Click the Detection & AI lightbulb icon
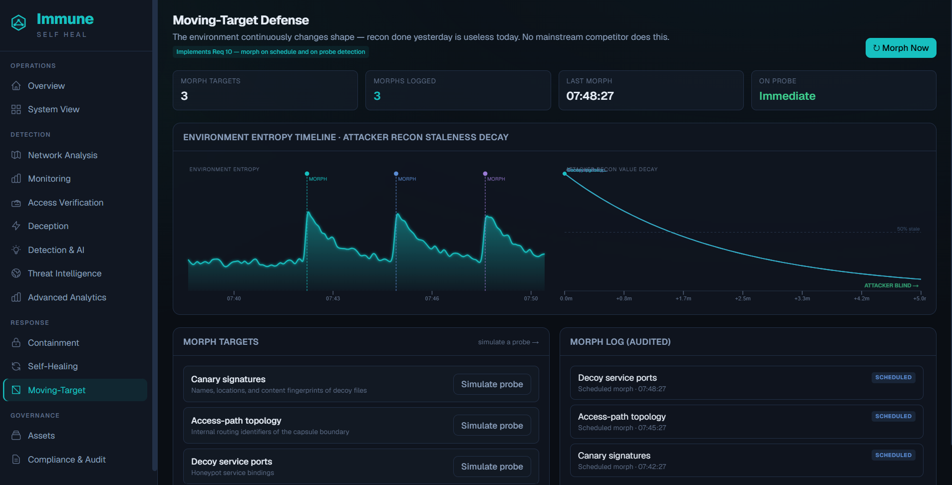The width and height of the screenshot is (952, 485). point(16,250)
